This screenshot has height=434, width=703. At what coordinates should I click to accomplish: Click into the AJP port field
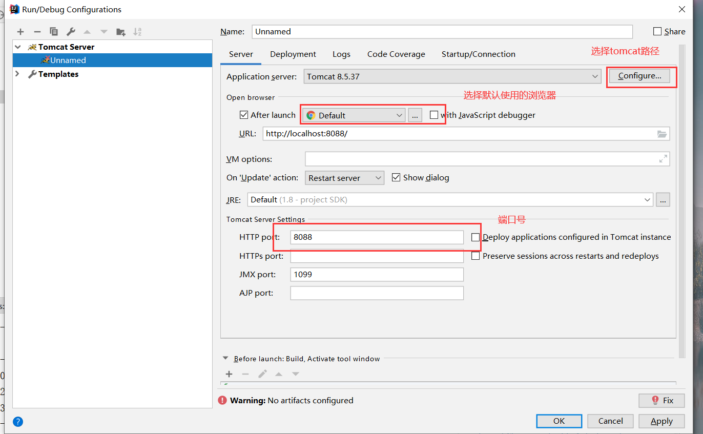click(377, 293)
